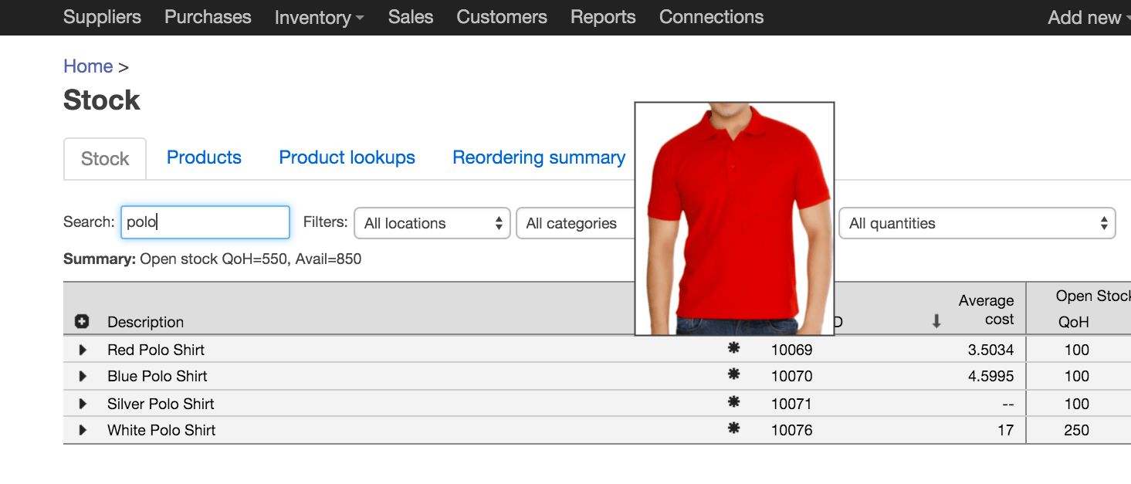Open the All categories filter dropdown
Viewport: 1131px width, 484px height.
[x=575, y=223]
